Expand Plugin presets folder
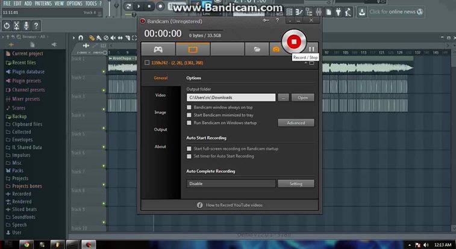The image size is (456, 249). [x=23, y=81]
